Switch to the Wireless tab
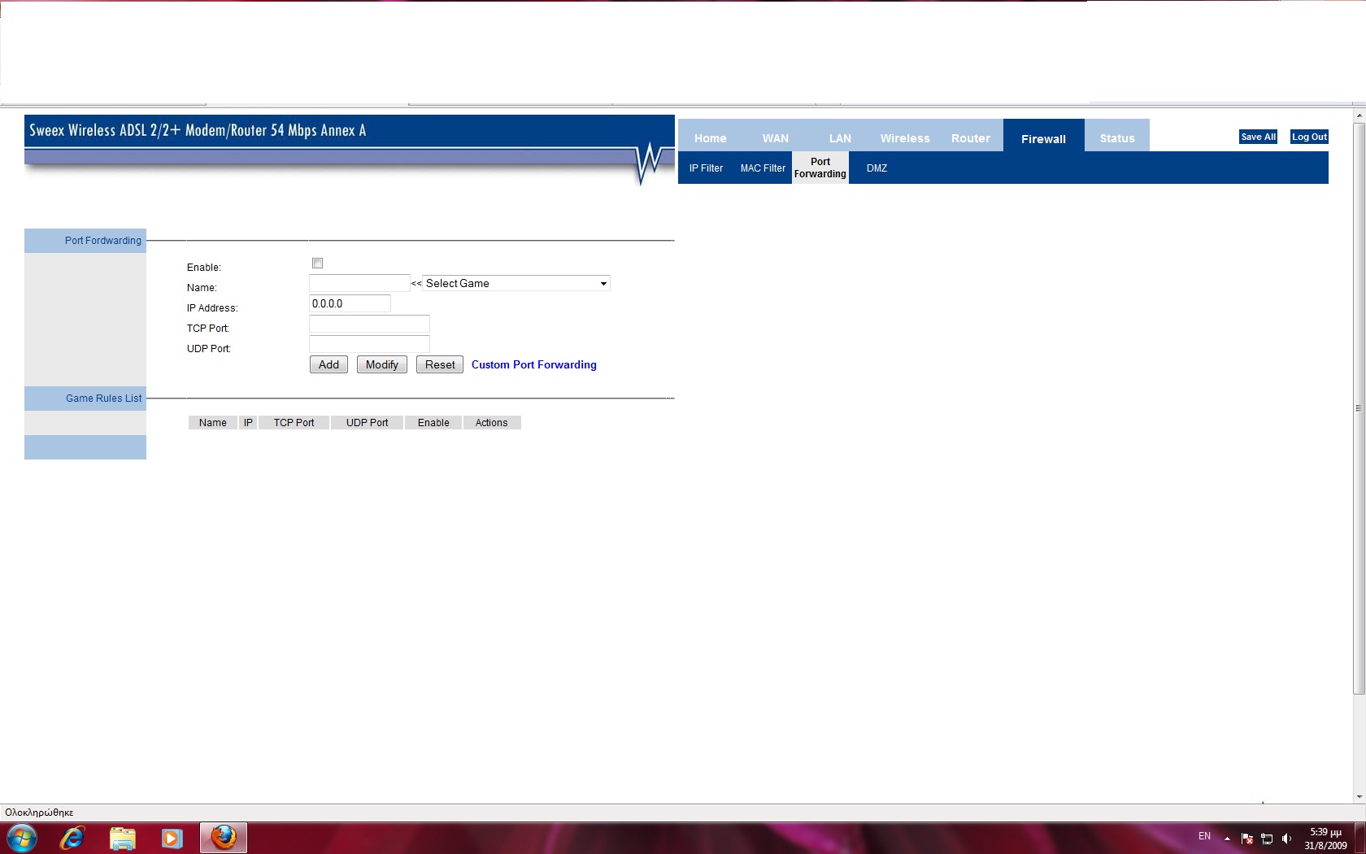1366x854 pixels. click(905, 138)
